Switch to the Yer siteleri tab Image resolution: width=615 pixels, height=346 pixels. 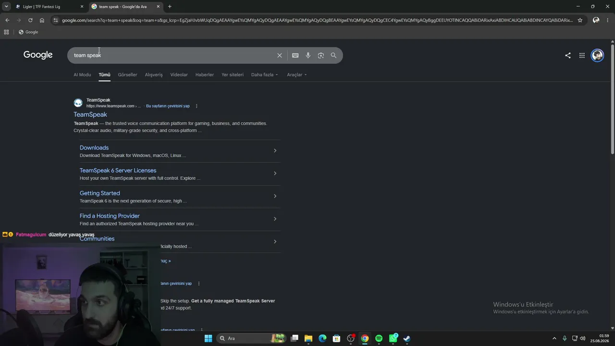[233, 75]
